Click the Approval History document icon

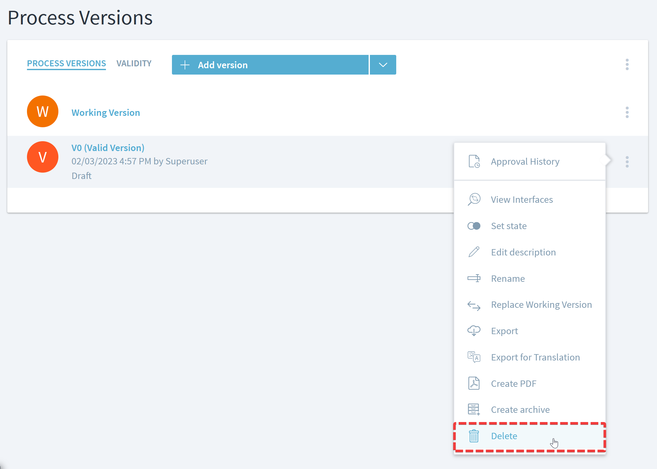(x=474, y=161)
